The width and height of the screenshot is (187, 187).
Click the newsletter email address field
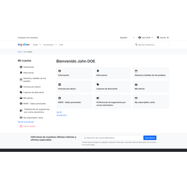click(112, 138)
